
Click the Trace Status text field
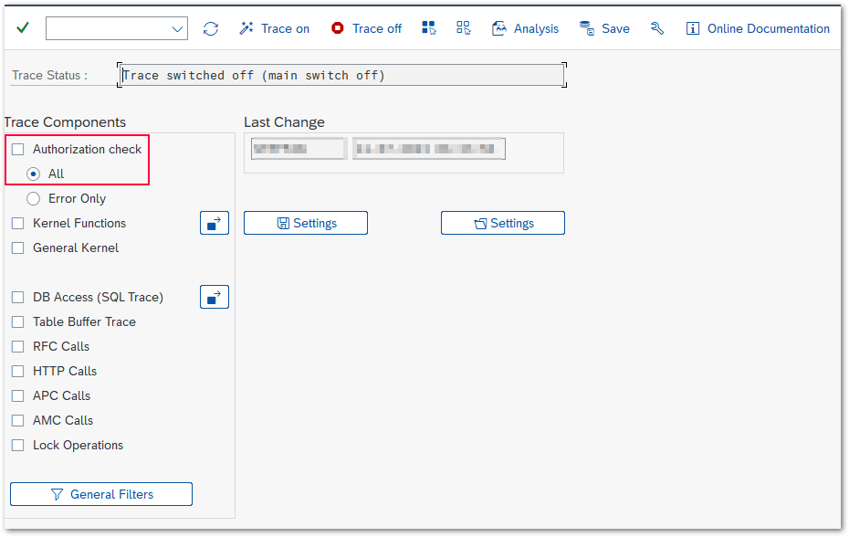click(x=341, y=75)
